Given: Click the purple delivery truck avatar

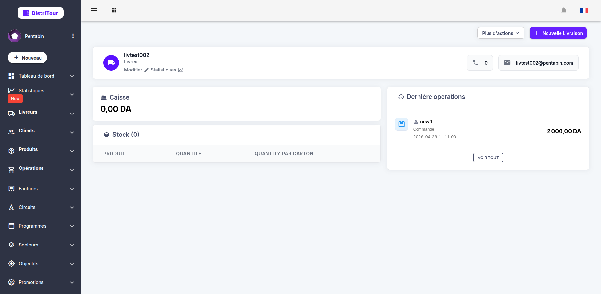Looking at the screenshot, I should coord(111,63).
